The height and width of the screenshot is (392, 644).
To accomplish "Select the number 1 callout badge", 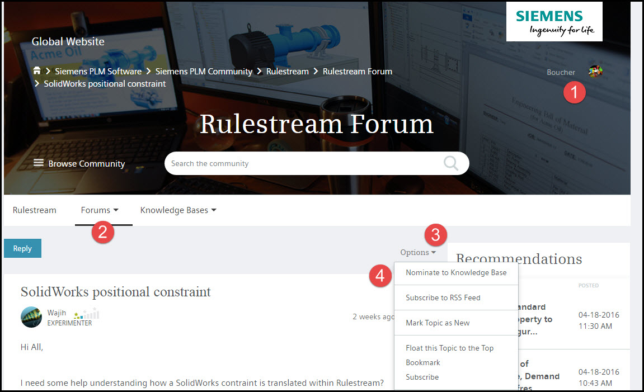I will 574,92.
